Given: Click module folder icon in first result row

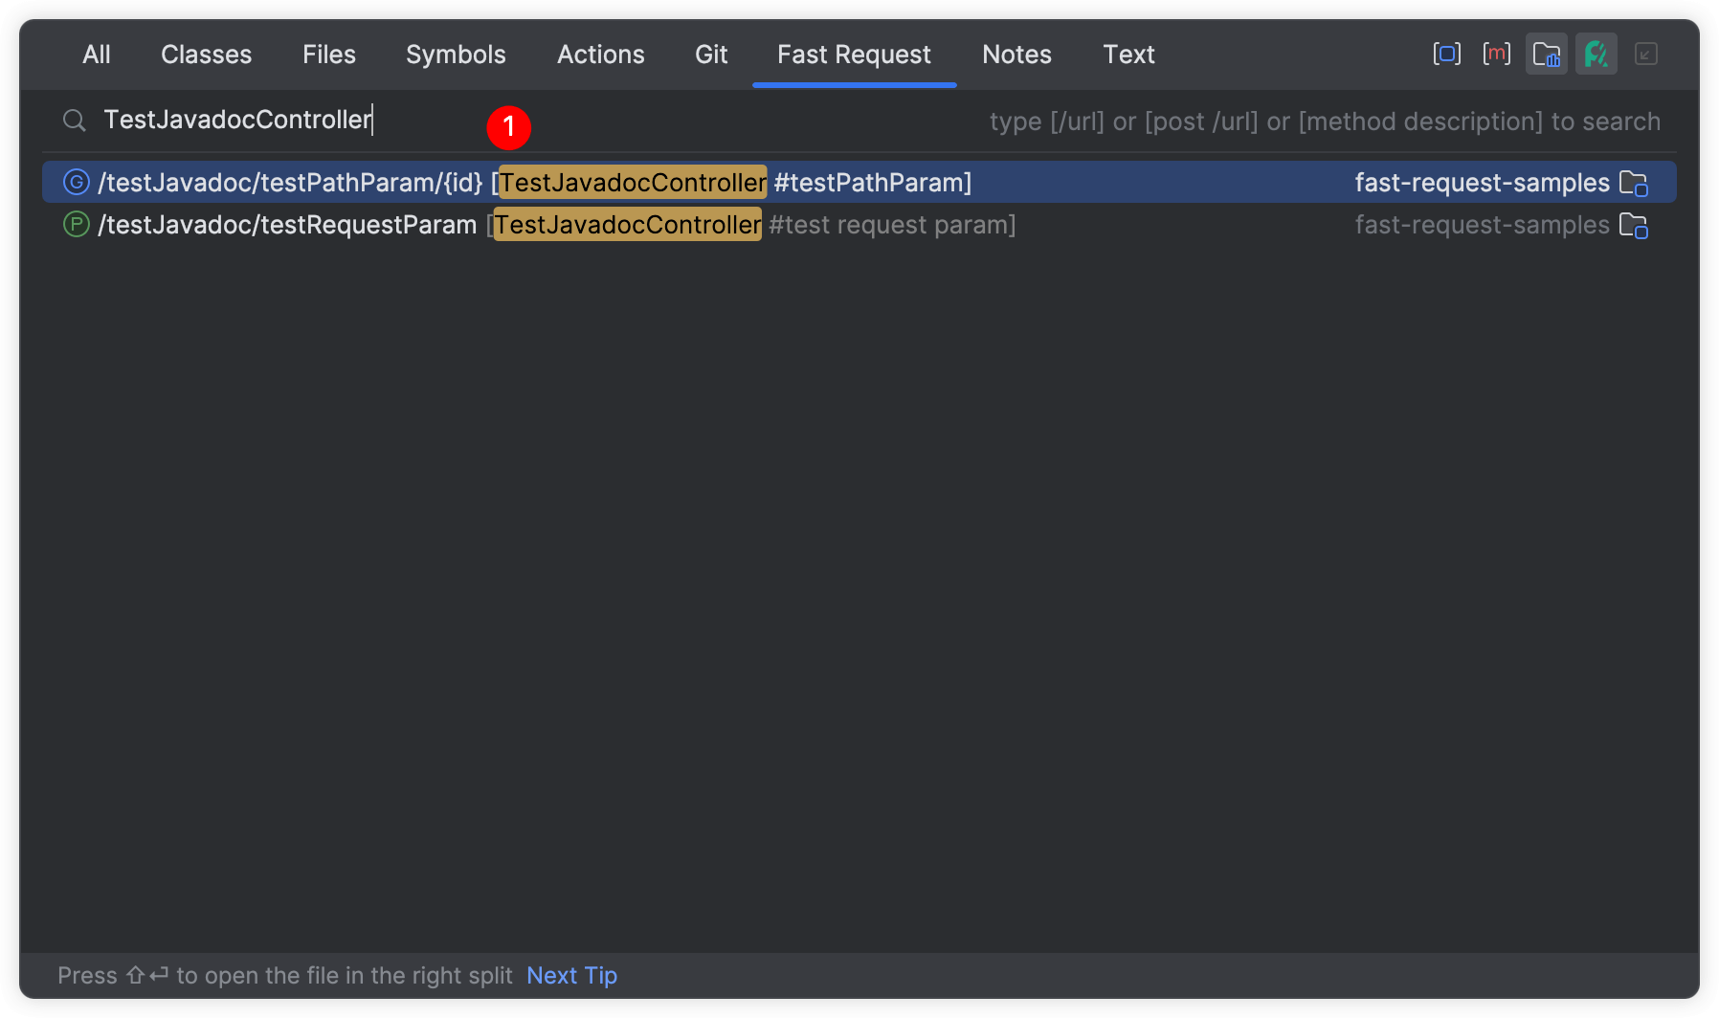Looking at the screenshot, I should pos(1633,183).
